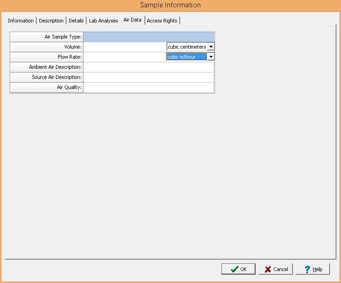Select the Lab Analyses tab
This screenshot has width=341, height=283.
[103, 21]
